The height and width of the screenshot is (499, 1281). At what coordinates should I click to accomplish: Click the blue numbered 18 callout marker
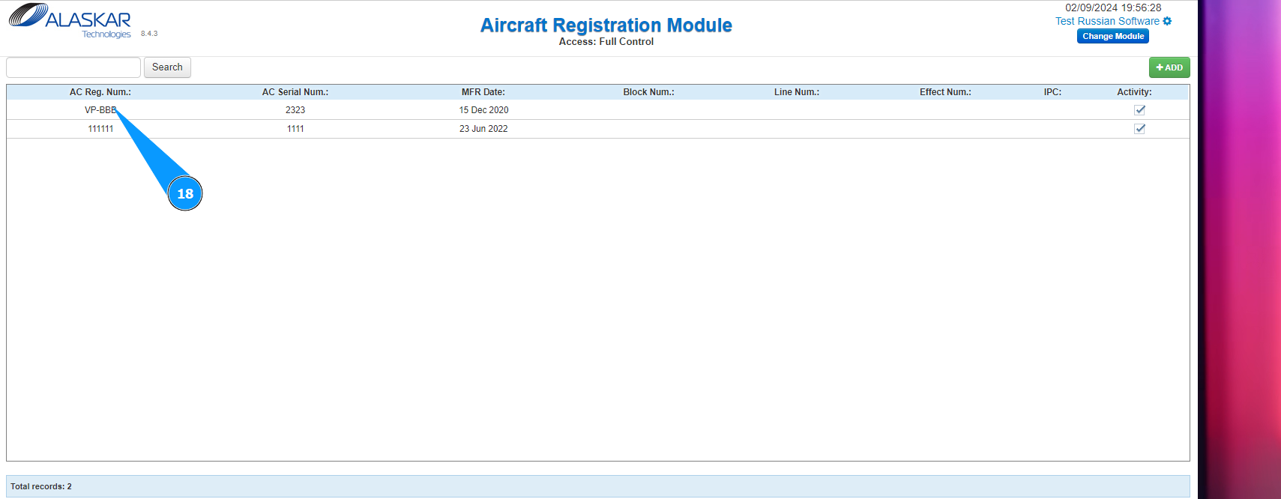(185, 193)
